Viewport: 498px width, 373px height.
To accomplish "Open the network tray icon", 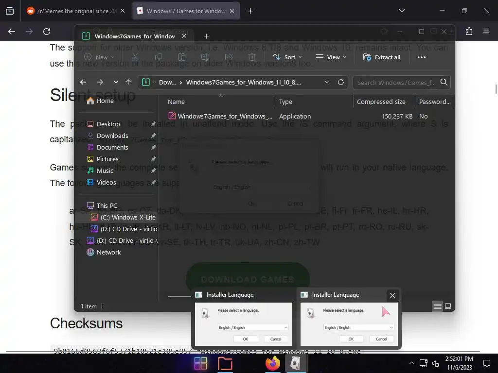I will pos(424,363).
